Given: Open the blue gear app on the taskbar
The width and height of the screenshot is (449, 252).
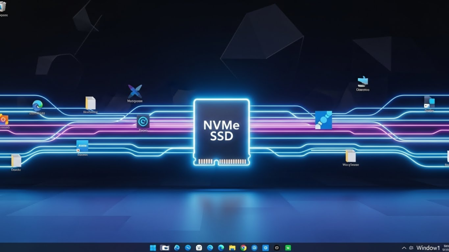Looking at the screenshot, I should point(265,247).
